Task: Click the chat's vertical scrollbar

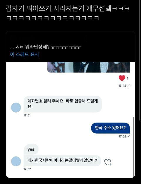Action: 134,146
